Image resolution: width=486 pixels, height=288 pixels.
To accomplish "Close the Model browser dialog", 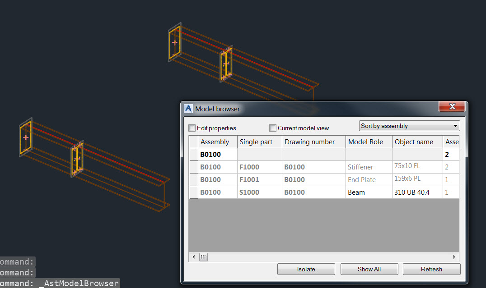I will point(452,107).
